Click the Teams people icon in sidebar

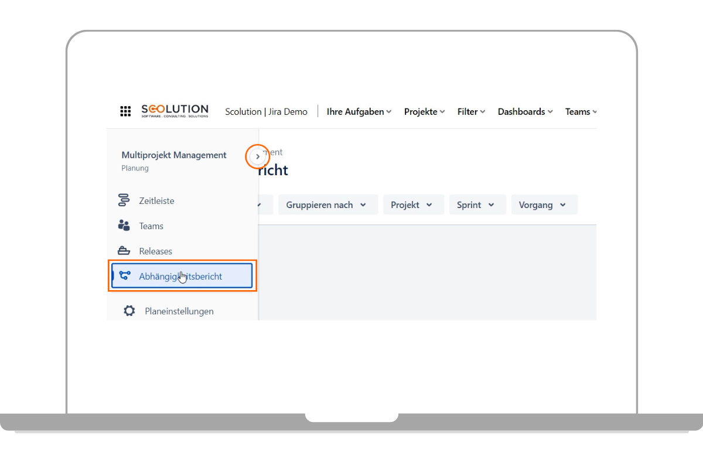point(124,226)
